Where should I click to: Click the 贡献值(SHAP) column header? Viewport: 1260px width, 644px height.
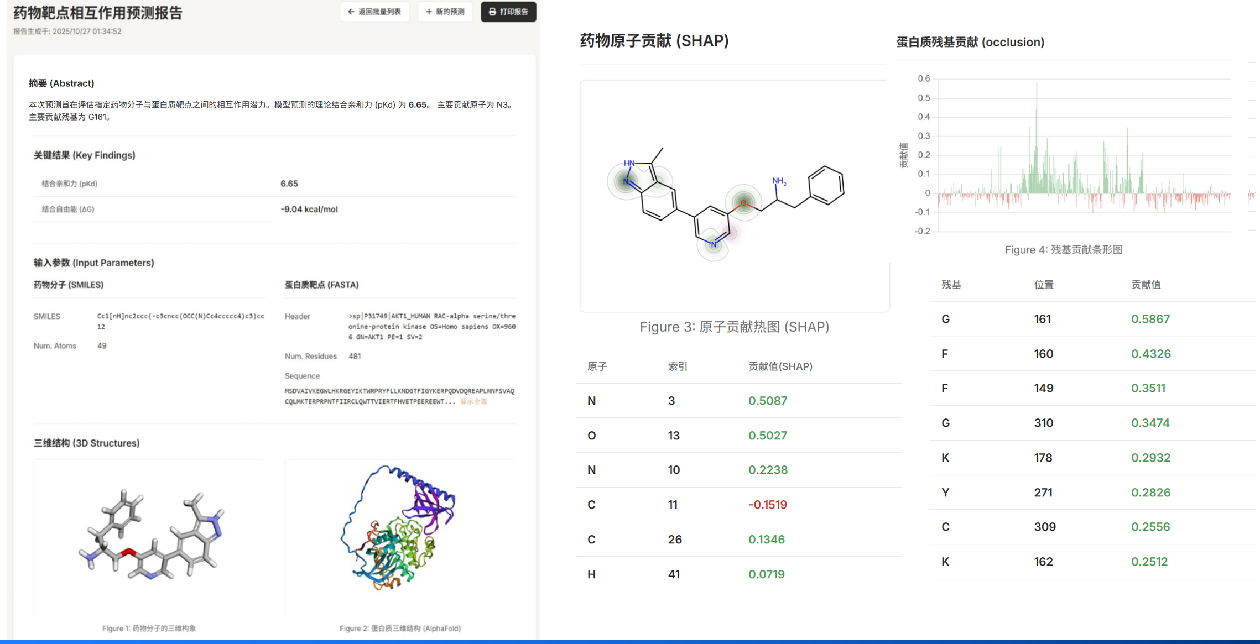[780, 366]
